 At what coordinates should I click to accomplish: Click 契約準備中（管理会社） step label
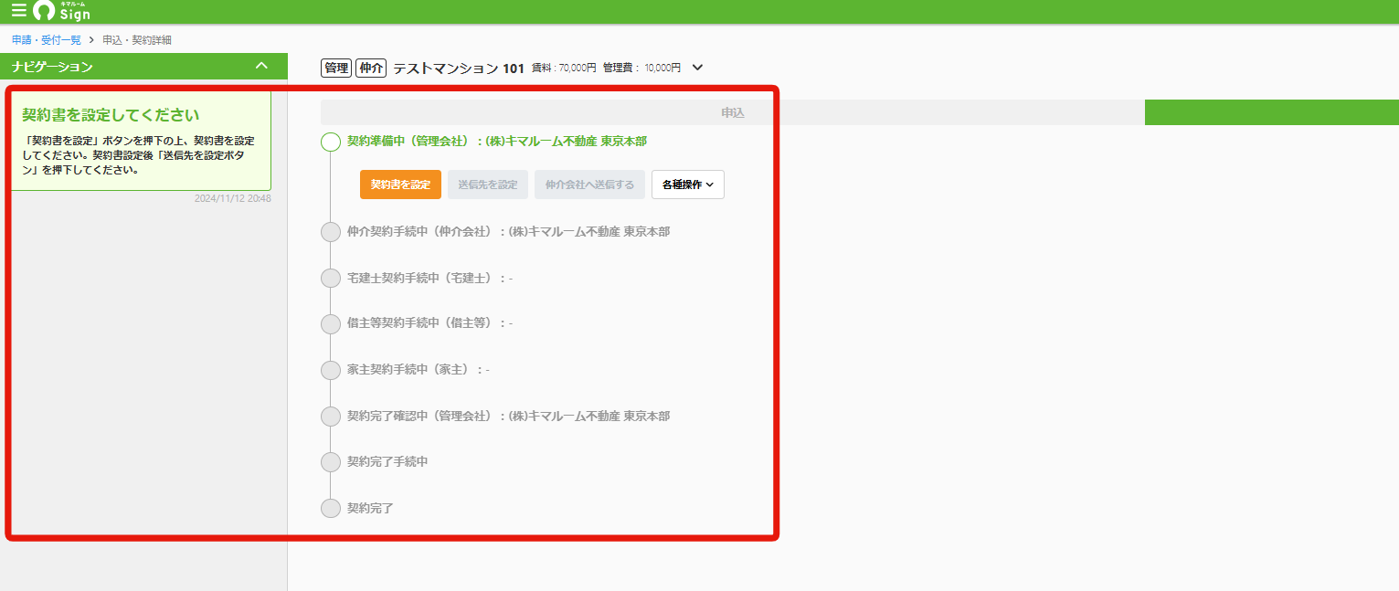497,142
